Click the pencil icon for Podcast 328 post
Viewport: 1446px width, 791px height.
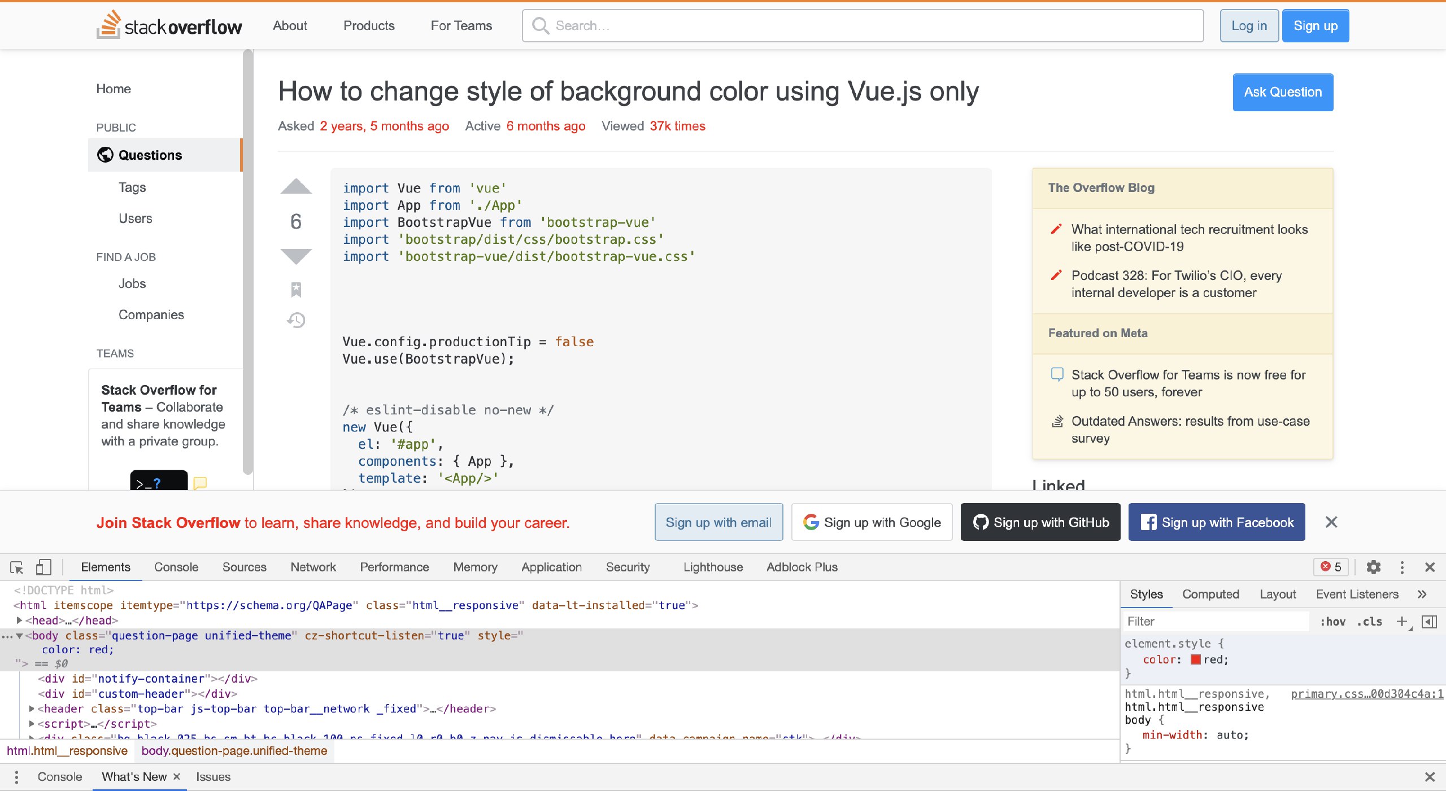tap(1056, 275)
